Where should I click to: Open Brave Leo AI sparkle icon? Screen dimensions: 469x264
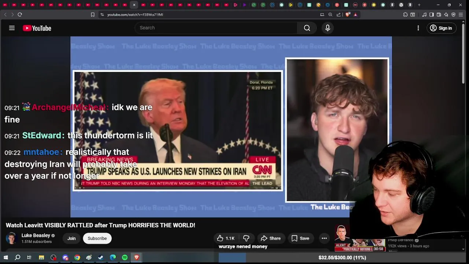click(446, 15)
